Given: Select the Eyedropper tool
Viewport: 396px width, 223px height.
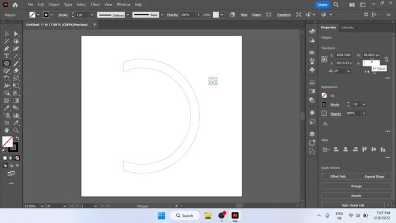Looking at the screenshot, I should (7, 108).
